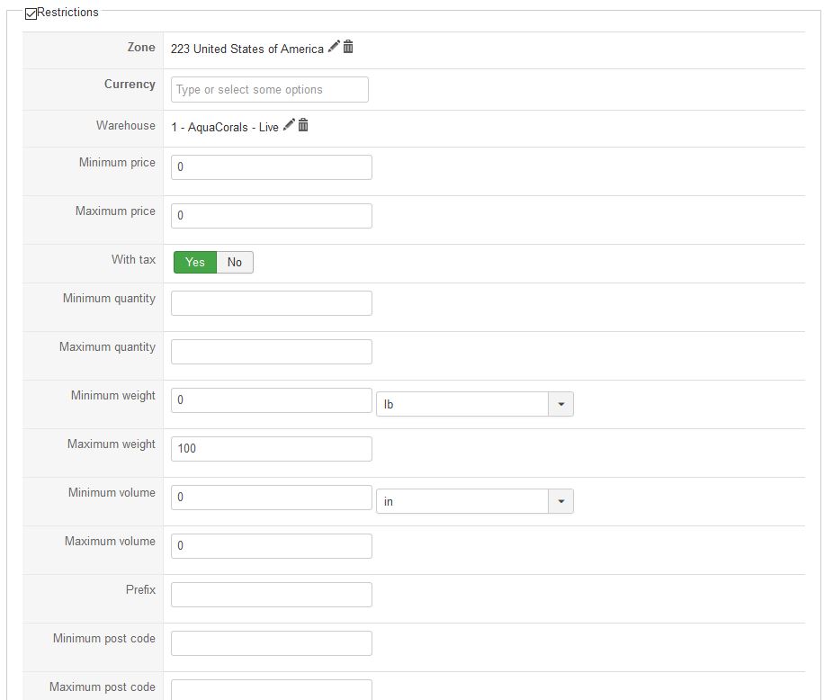
Task: Edit the AquaCorals warehouse with pencil icon
Action: (x=289, y=125)
